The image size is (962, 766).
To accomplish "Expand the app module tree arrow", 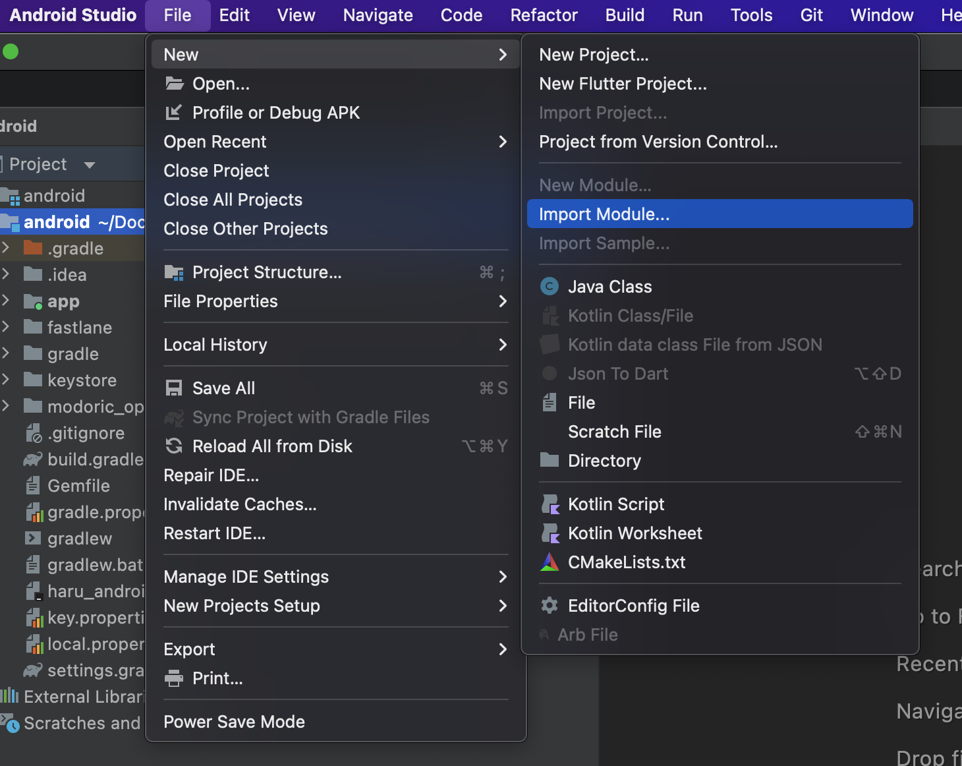I will 6,300.
